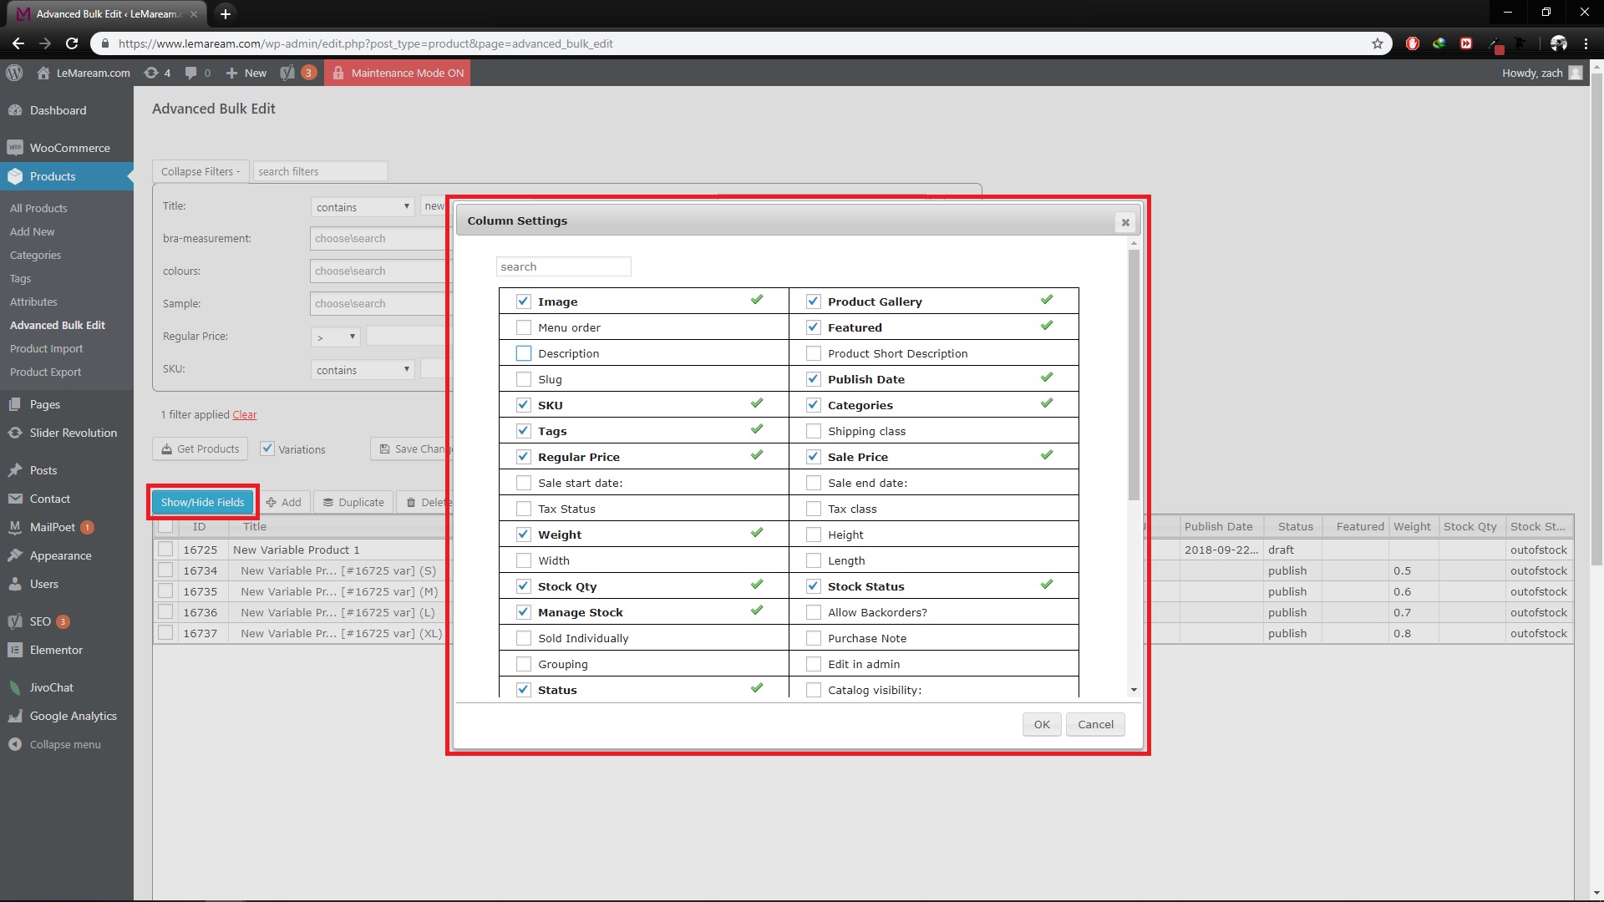Image resolution: width=1604 pixels, height=902 pixels.
Task: Open Google Analytics chart icon in sidebar
Action: tap(15, 716)
